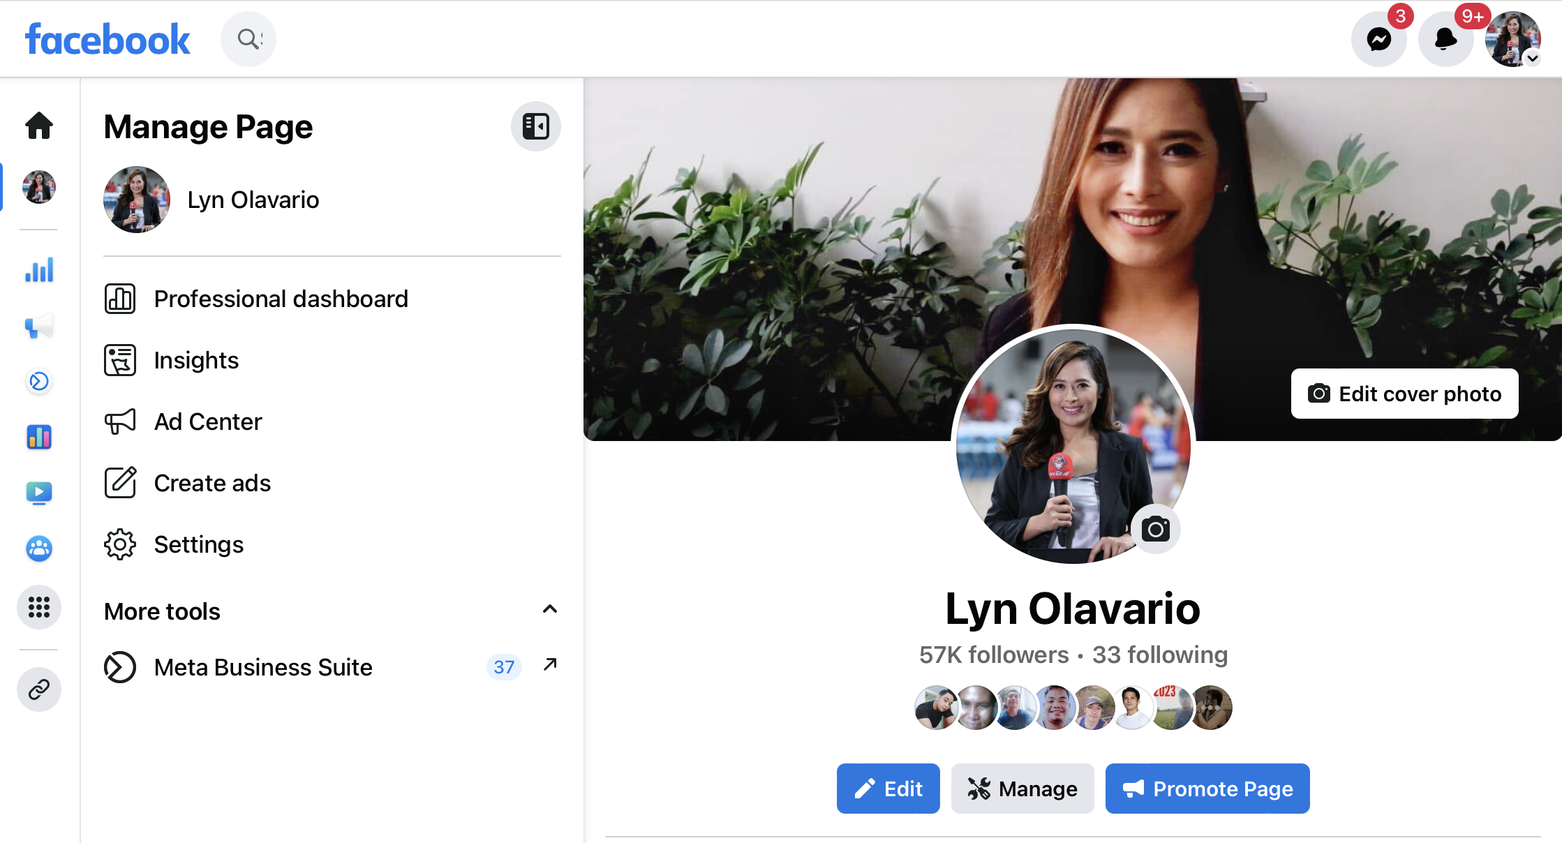Open Professional dashboard menu item
Viewport: 1562px width, 843px height.
281,299
